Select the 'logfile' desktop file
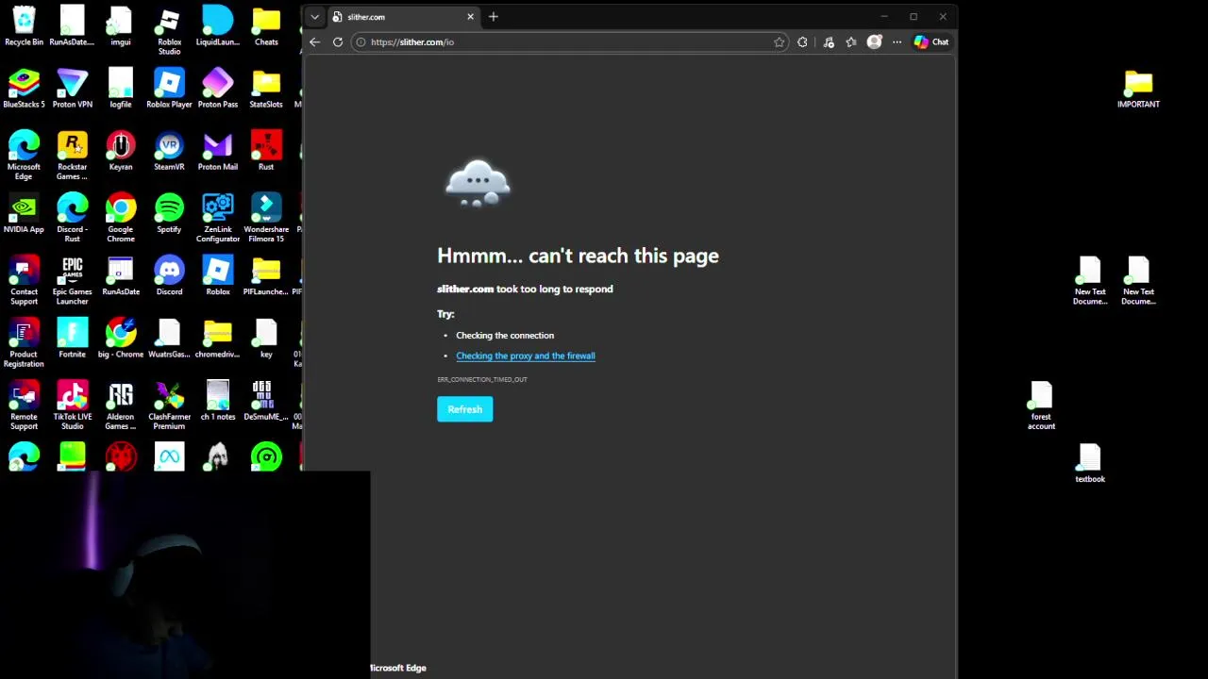 (121, 89)
